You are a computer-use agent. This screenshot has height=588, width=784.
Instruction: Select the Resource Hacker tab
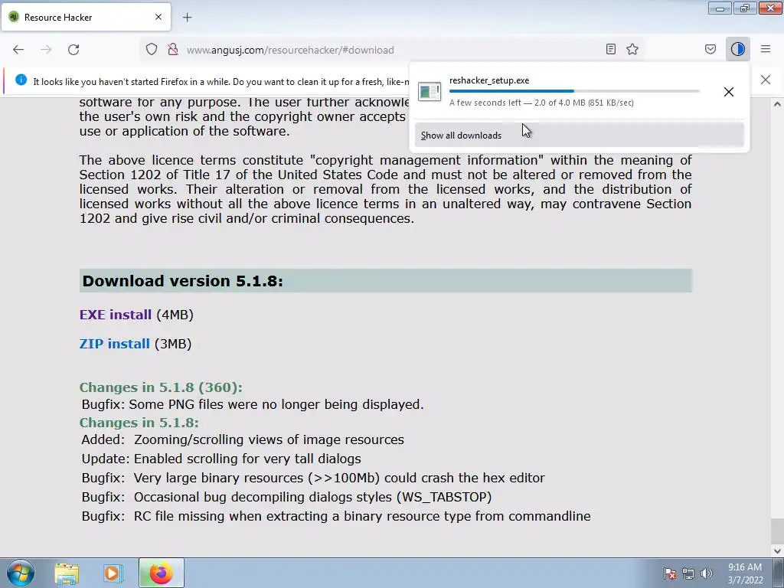86,17
